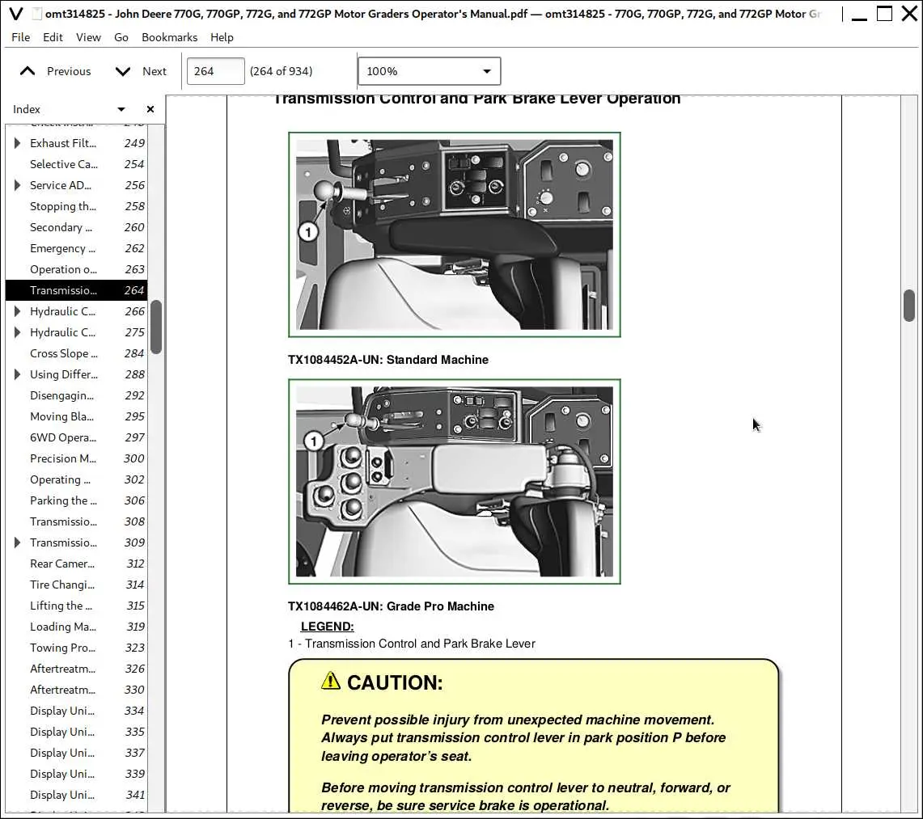923x819 pixels.
Task: Select the Selective Ca... index entry
Action: [x=77, y=164]
